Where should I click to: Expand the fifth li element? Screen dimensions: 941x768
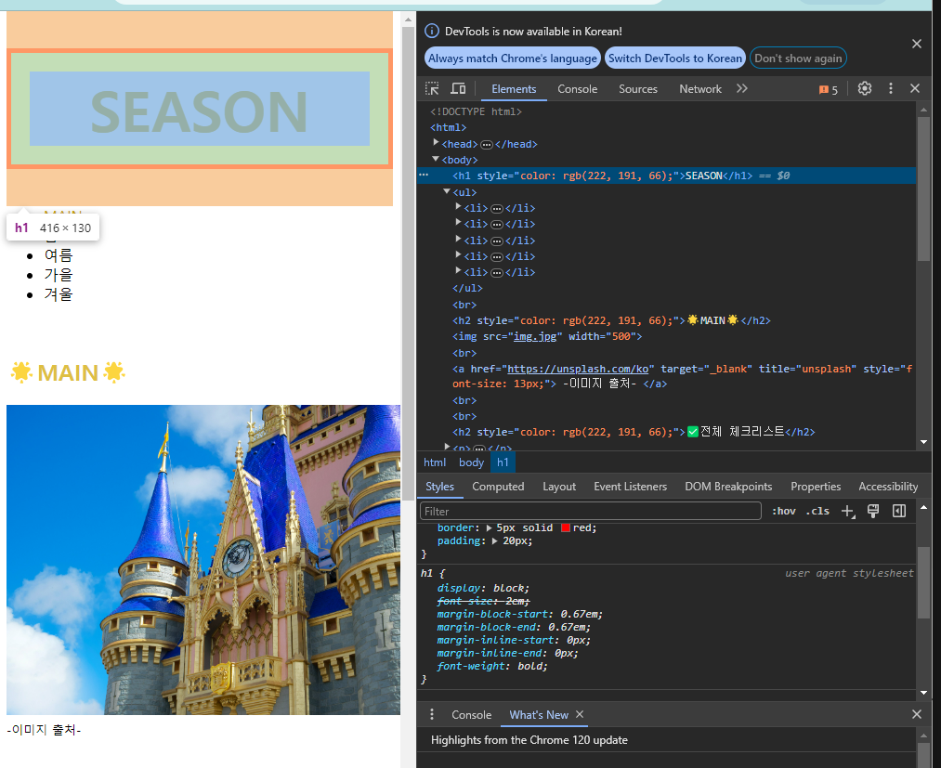pyautogui.click(x=458, y=270)
